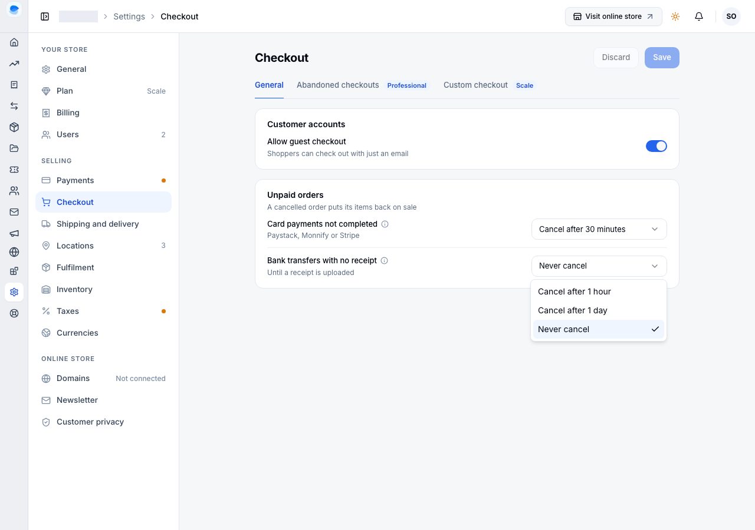The width and height of the screenshot is (755, 530).
Task: Click the open-folder icon in the left rail
Action: tap(14, 148)
